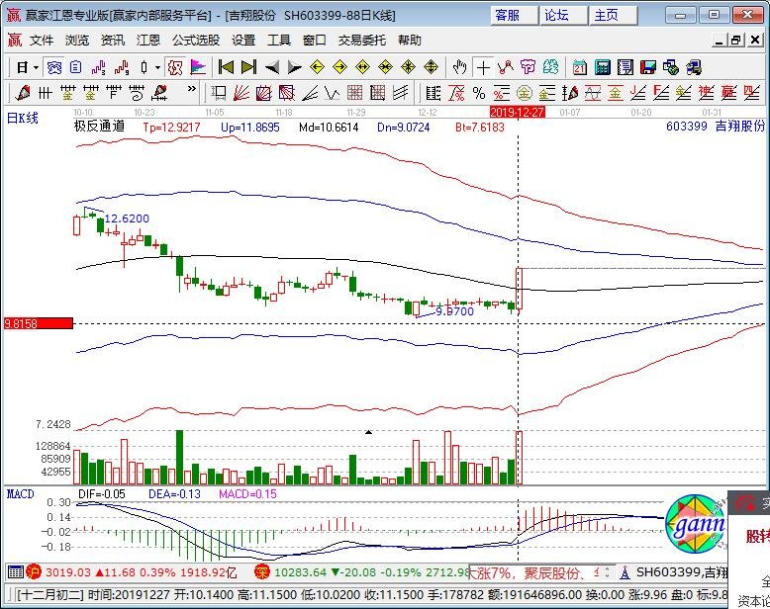This screenshot has width=770, height=609.
Task: Select the candlestick chart style icon
Action: (x=144, y=67)
